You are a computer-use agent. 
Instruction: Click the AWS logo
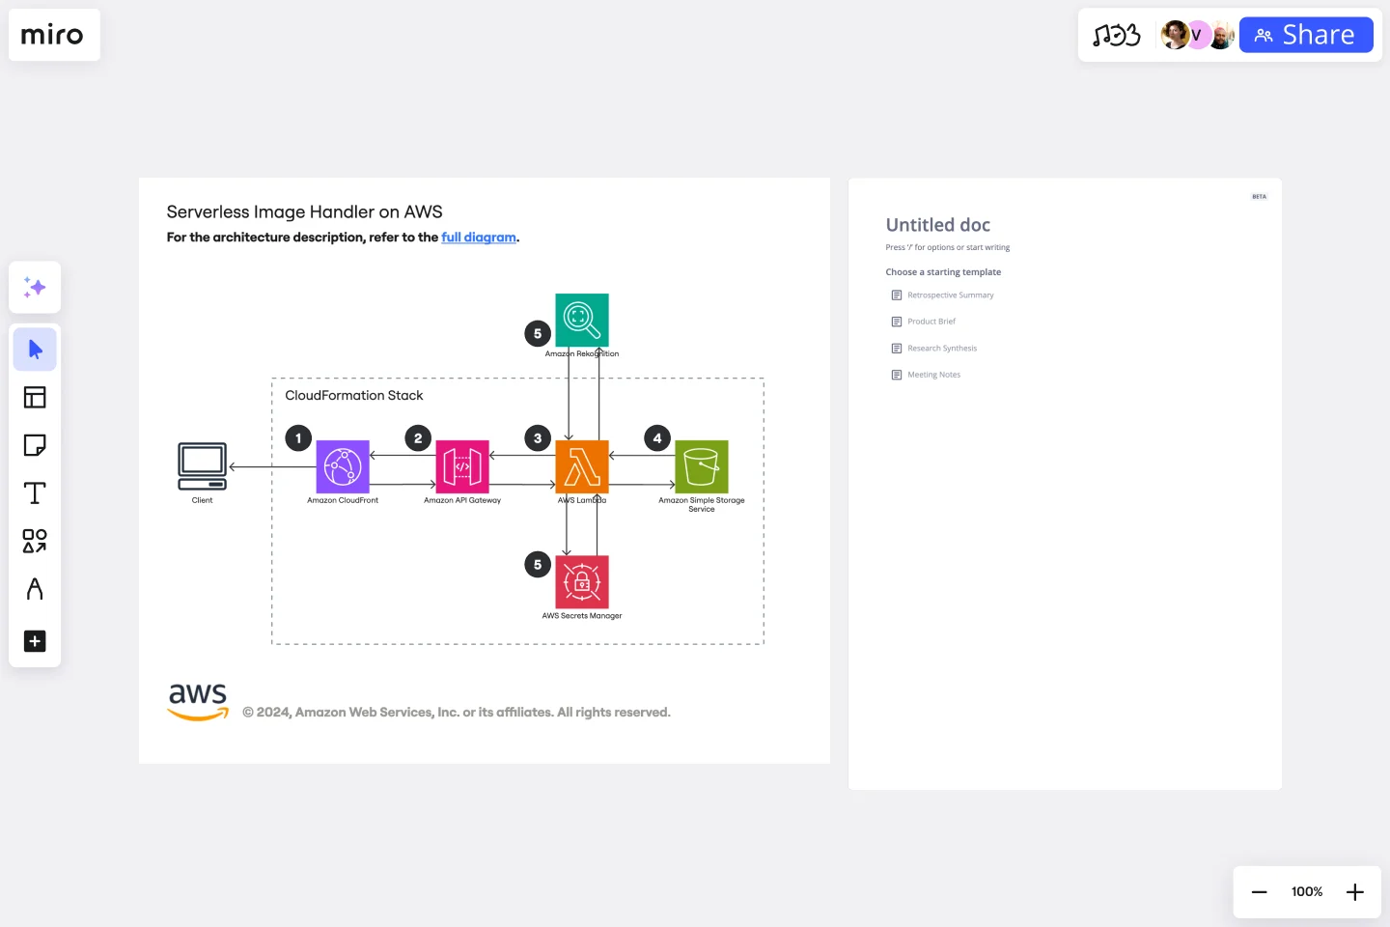click(198, 702)
